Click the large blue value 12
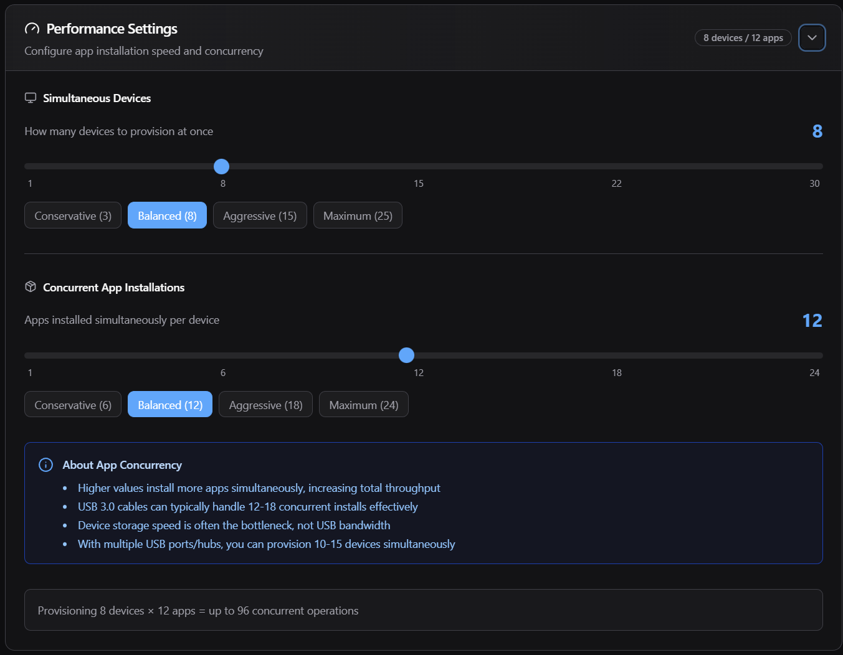The image size is (843, 655). point(812,321)
